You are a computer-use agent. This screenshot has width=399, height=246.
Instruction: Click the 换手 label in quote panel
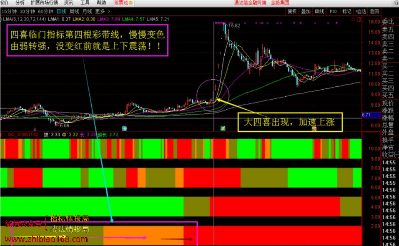[388, 140]
